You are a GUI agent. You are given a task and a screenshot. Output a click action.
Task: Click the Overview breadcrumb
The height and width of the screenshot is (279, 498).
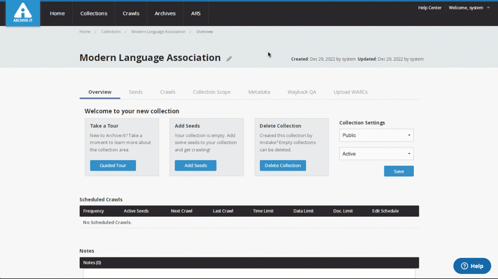[205, 31]
